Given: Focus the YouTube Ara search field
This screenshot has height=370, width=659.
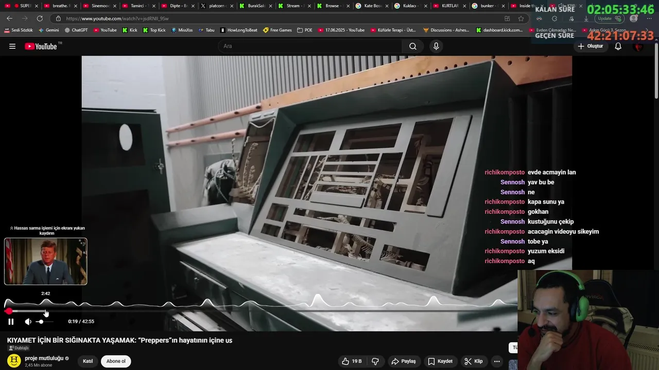Looking at the screenshot, I should pyautogui.click(x=309, y=46).
